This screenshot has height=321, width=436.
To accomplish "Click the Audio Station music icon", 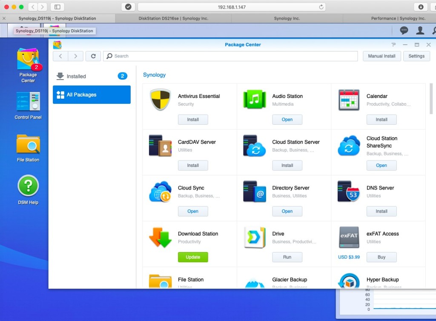I will click(255, 99).
